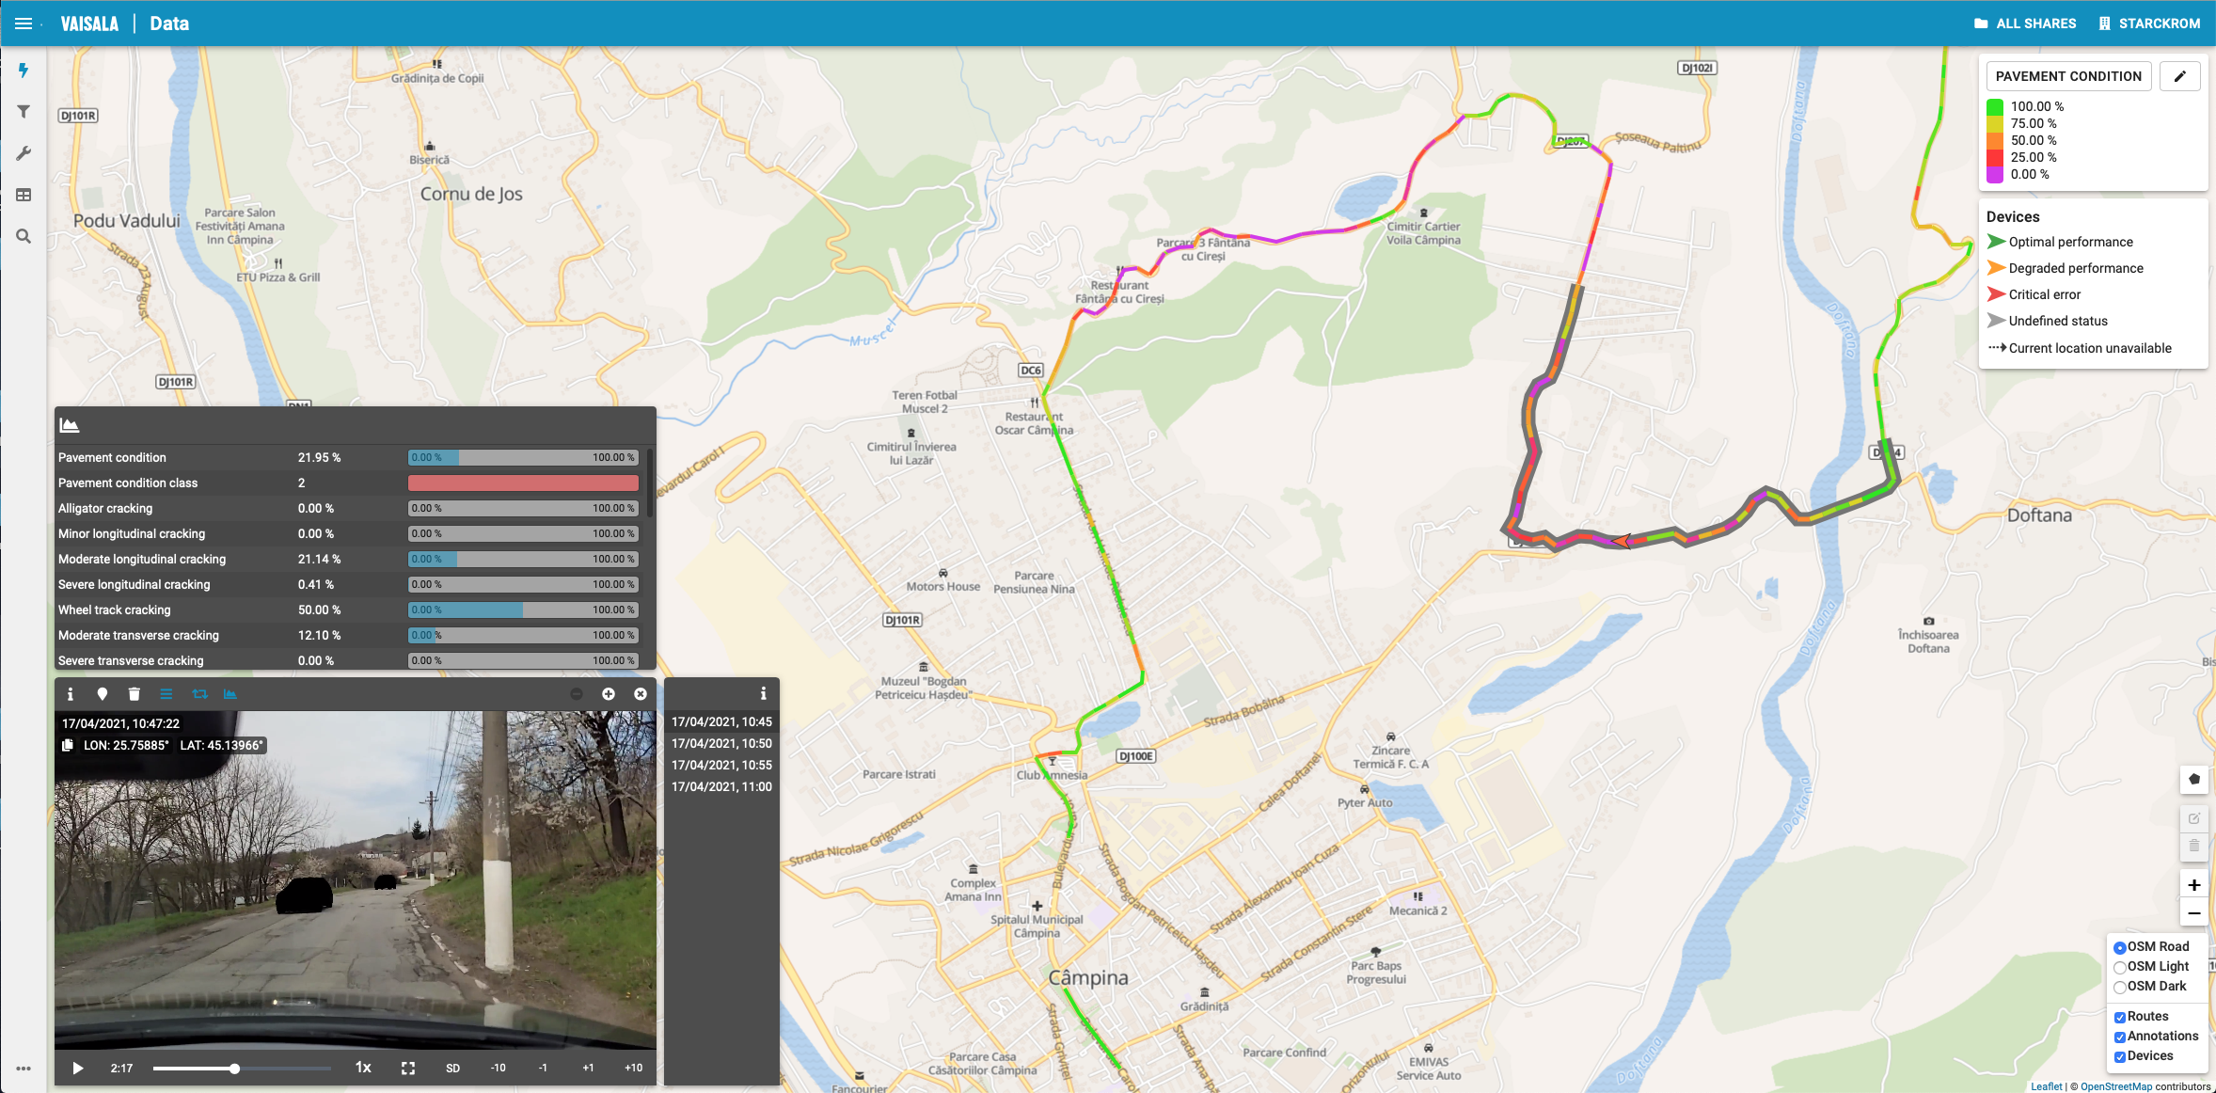Uncheck the Routes layer checkbox
Image resolution: width=2216 pixels, height=1093 pixels.
coord(2120,1017)
